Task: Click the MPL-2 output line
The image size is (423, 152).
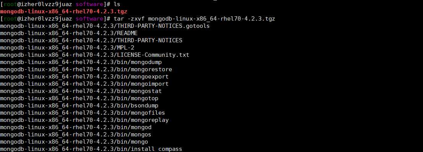Action: coord(67,48)
